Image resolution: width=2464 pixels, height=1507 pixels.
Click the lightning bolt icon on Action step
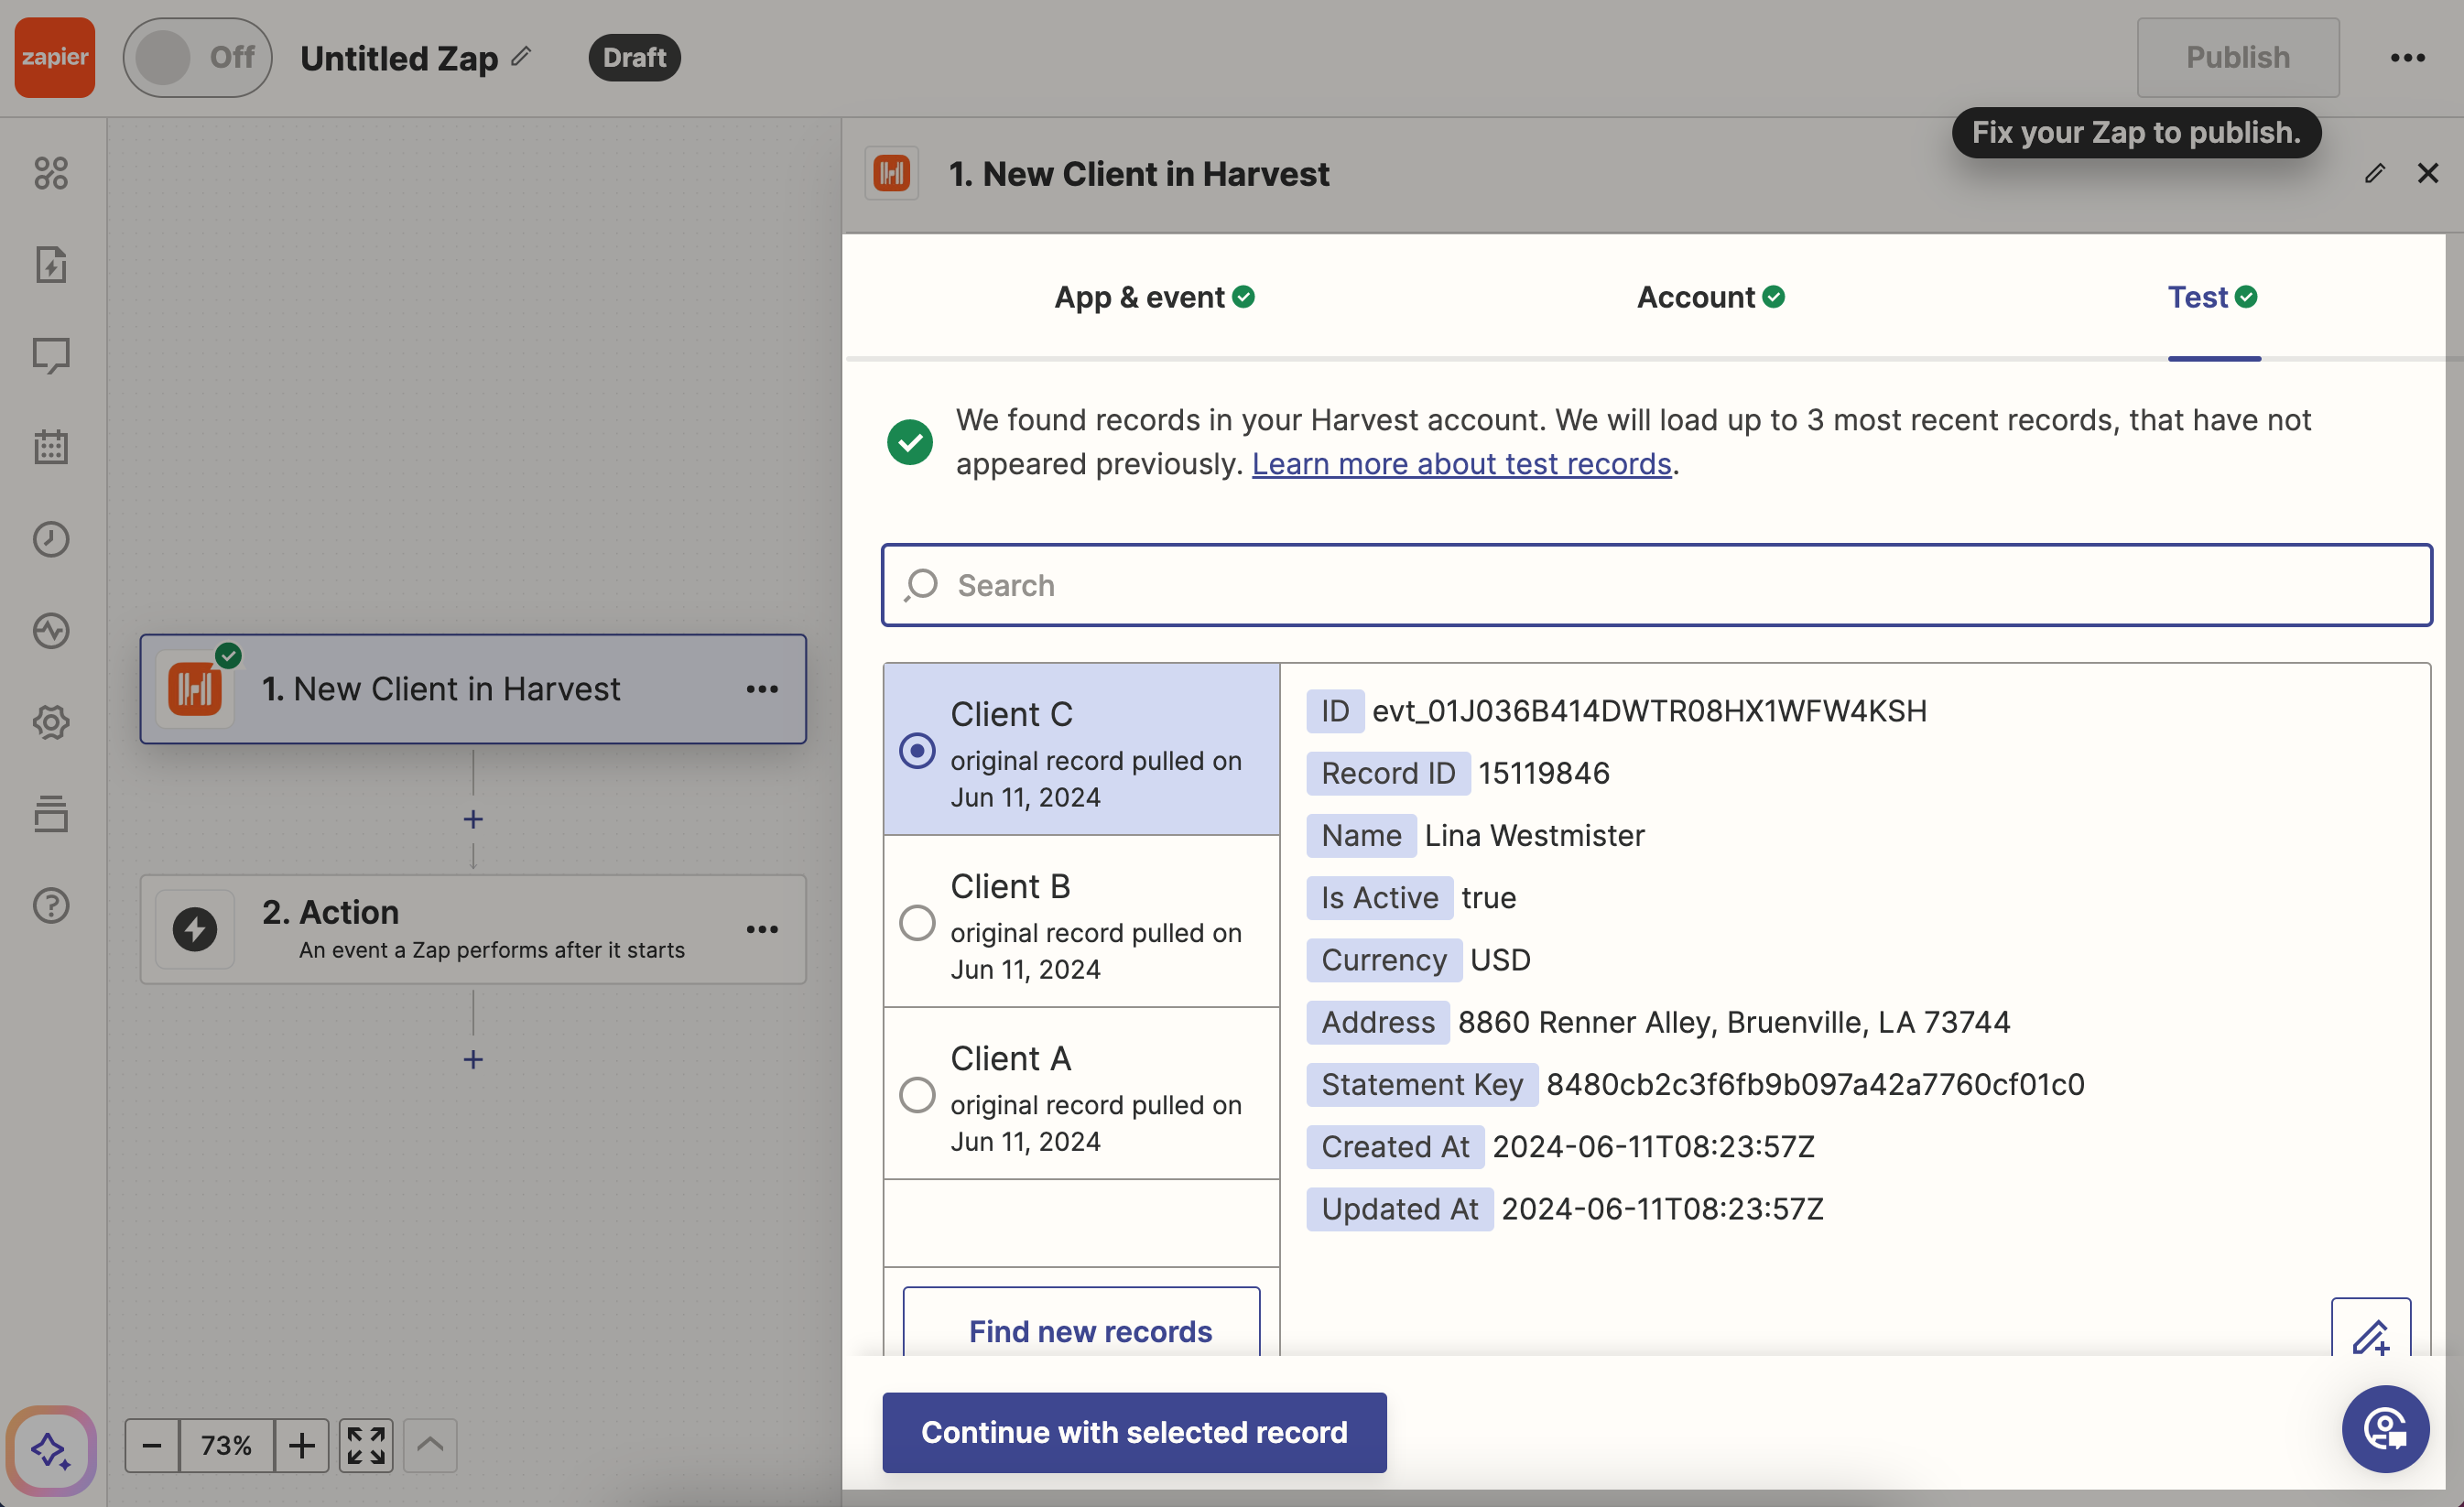pyautogui.click(x=195, y=929)
